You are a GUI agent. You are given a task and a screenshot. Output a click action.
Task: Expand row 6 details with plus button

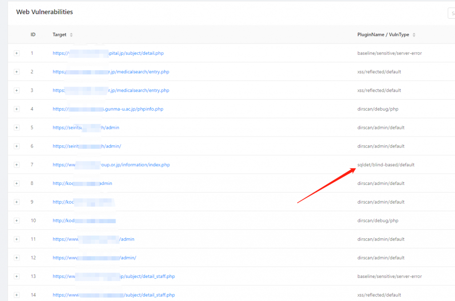point(16,146)
